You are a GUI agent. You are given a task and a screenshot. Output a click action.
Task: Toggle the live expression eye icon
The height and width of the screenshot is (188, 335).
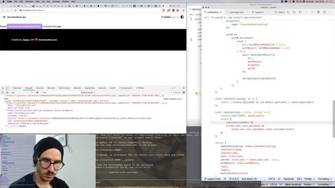tap(37, 93)
